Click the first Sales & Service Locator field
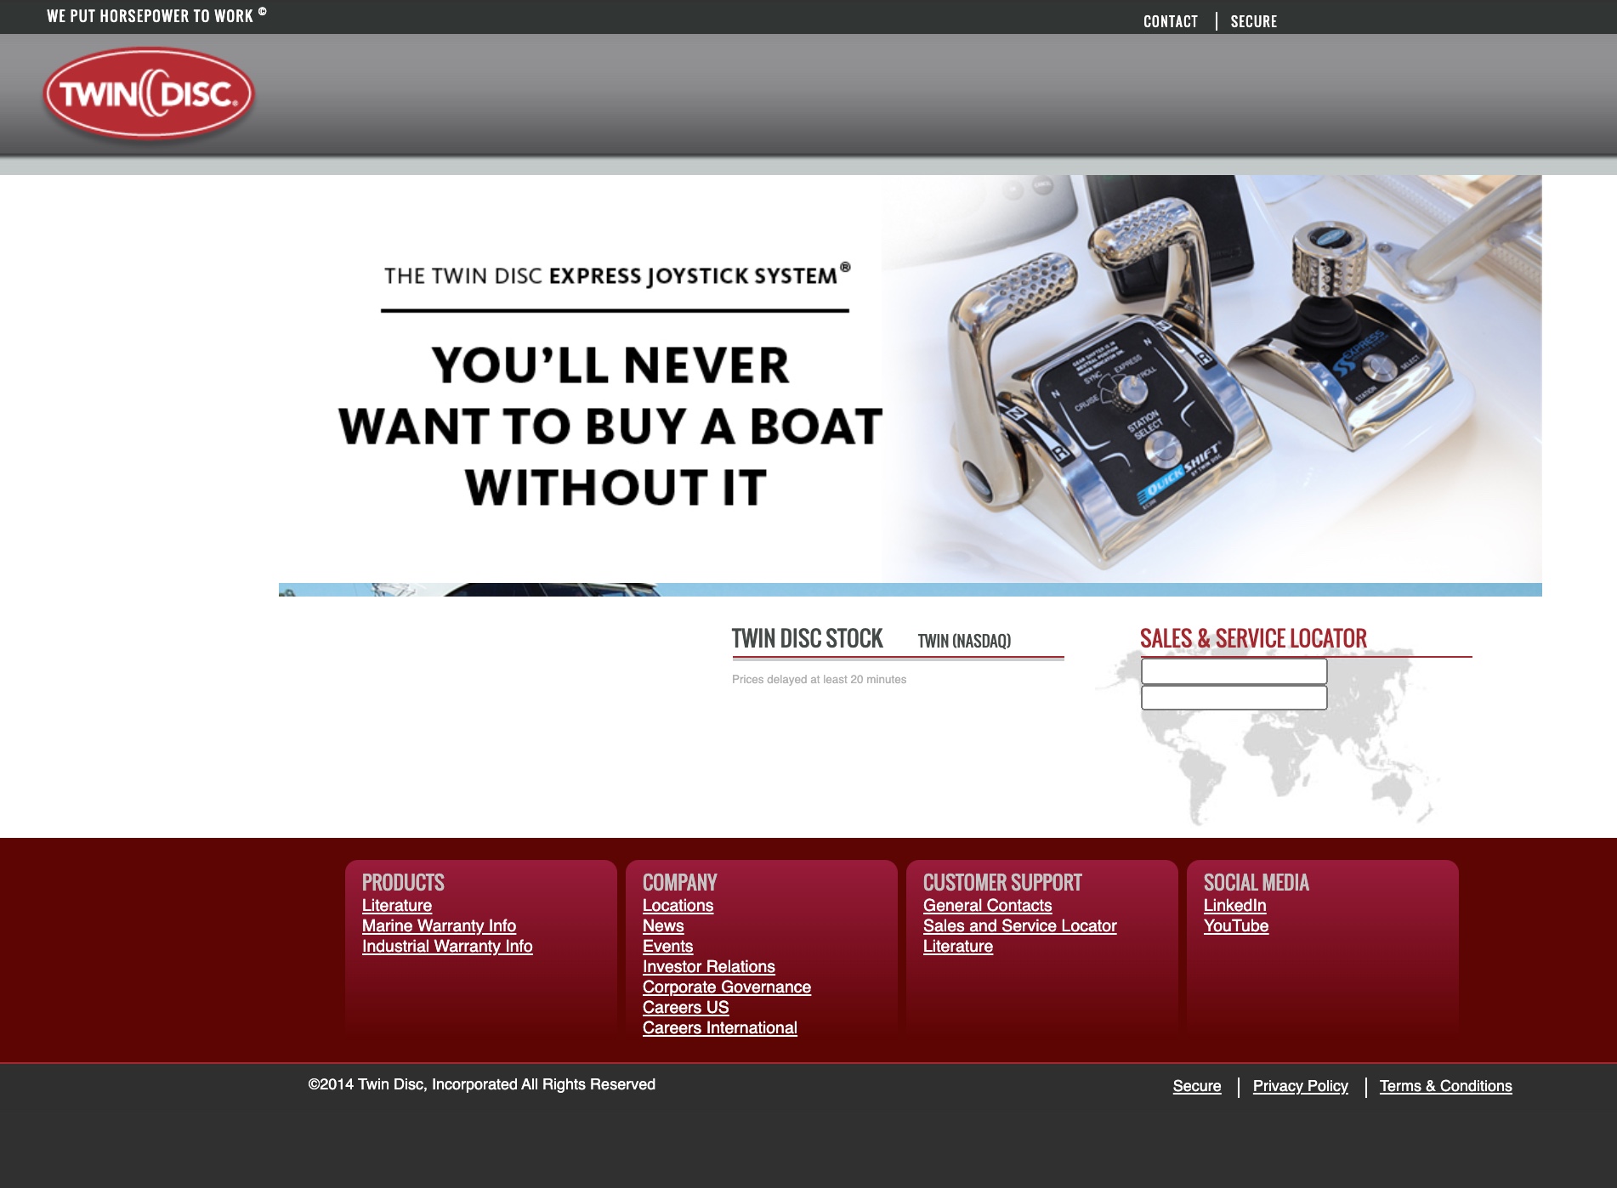 1234,671
